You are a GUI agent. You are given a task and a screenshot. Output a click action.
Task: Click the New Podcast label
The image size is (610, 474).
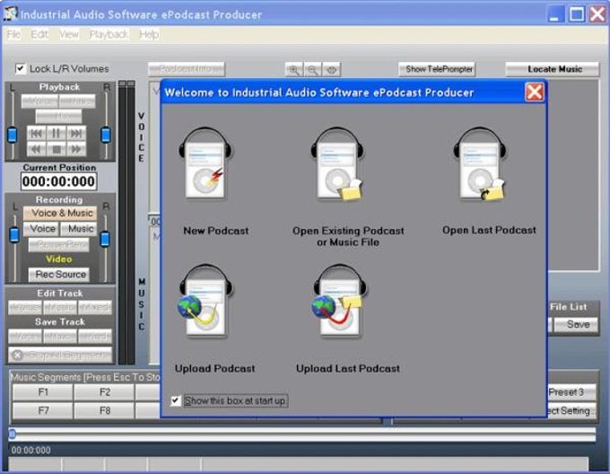[216, 231]
